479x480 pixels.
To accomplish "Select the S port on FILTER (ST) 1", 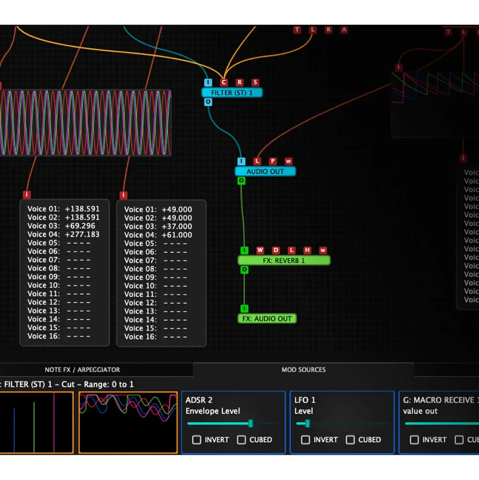I will coord(256,82).
